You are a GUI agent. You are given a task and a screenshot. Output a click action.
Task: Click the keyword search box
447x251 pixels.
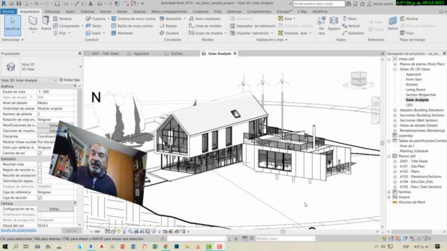[318, 3]
